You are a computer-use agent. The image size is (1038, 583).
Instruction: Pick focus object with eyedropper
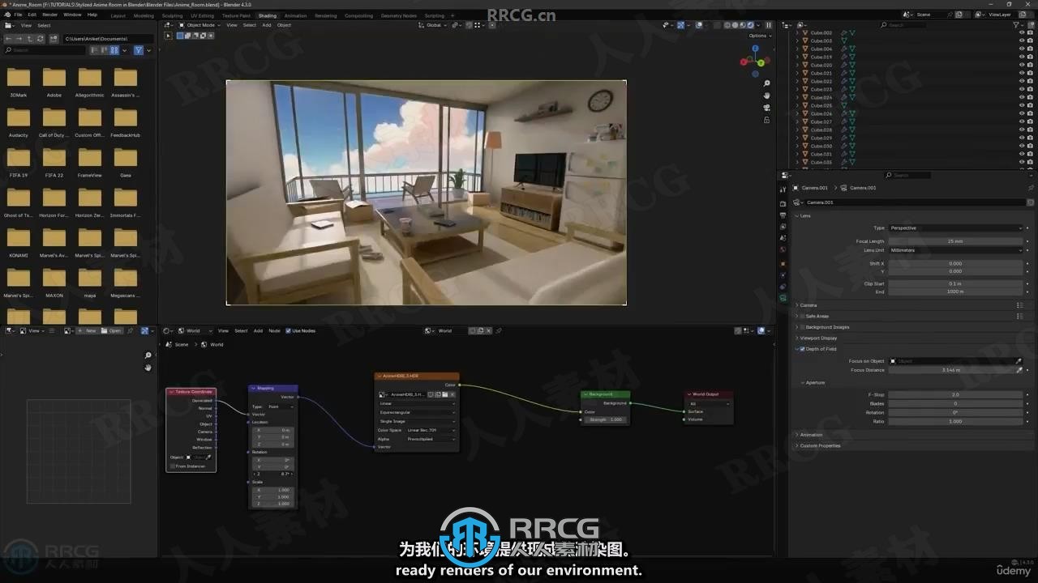click(x=1019, y=361)
